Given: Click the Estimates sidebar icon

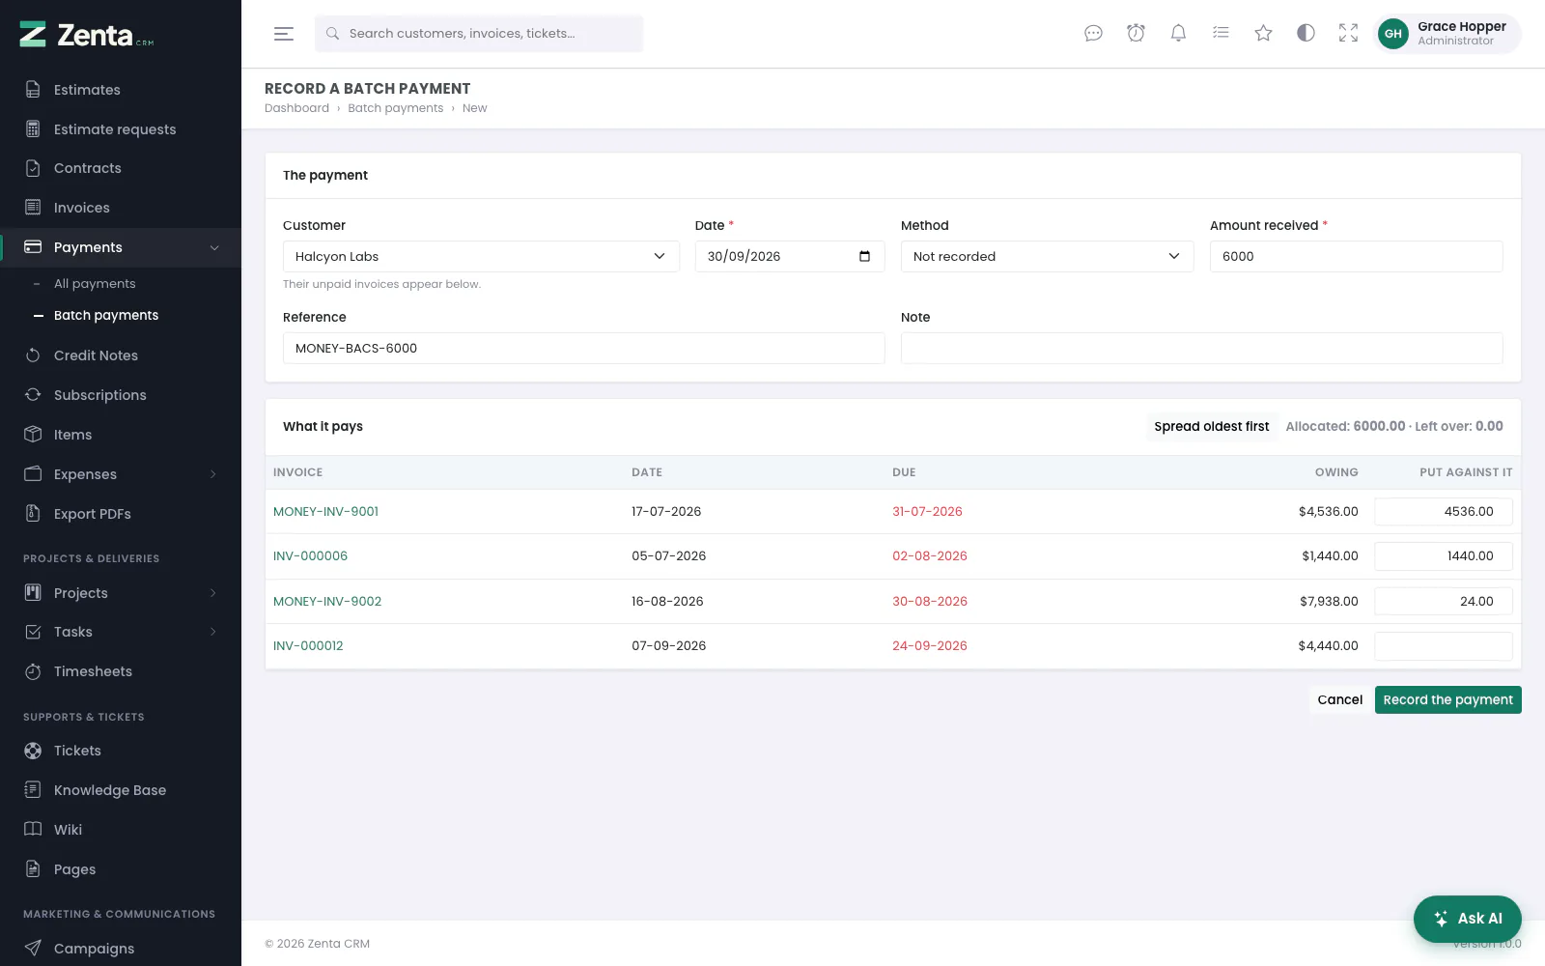Looking at the screenshot, I should click(33, 90).
